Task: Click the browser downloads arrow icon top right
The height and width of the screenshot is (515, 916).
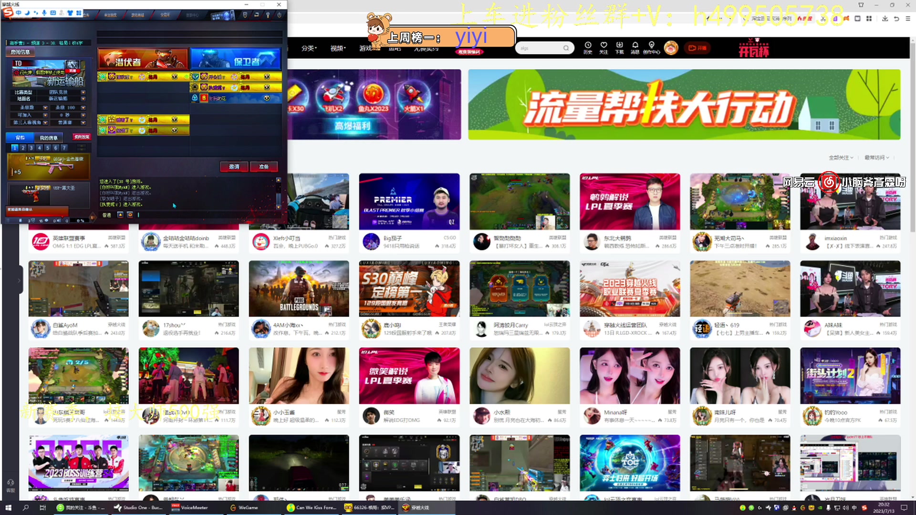Action: point(885,19)
